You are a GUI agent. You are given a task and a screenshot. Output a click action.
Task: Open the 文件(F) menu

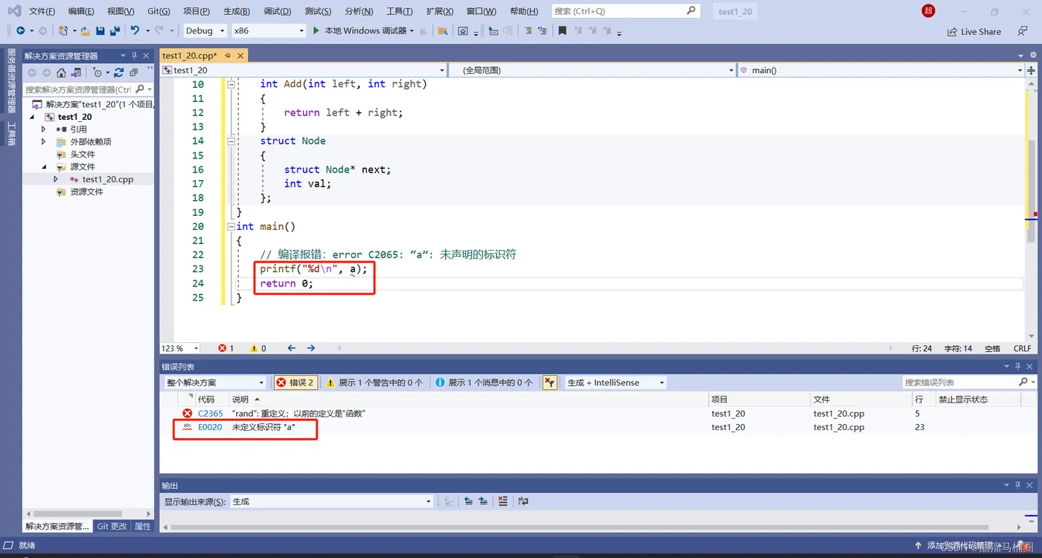tap(42, 11)
